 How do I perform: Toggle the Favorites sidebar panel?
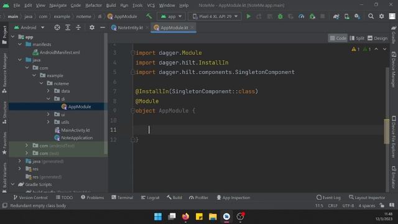(x=4, y=143)
